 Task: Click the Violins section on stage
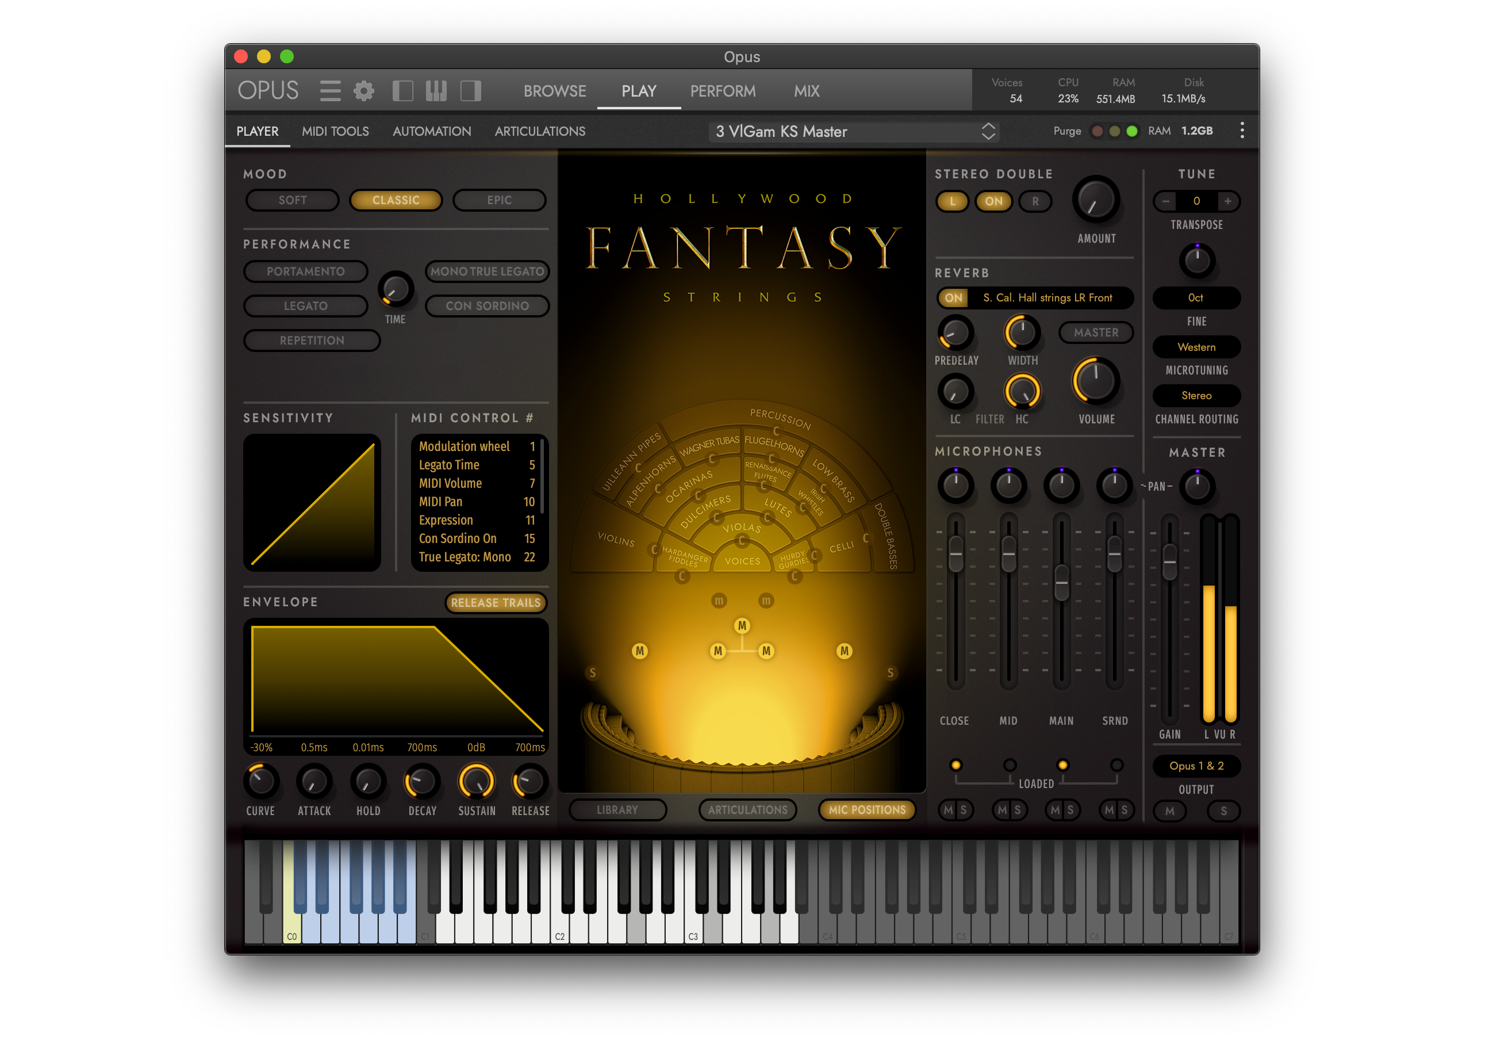(x=616, y=538)
